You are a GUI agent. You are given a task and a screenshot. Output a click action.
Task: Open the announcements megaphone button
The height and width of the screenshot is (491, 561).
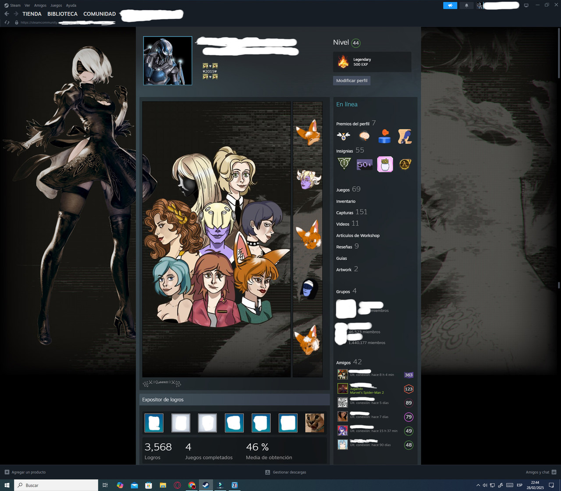pos(450,5)
